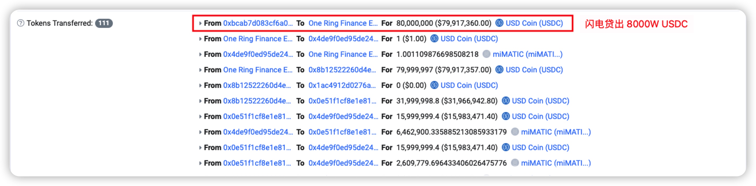The image size is (756, 186).
Task: Click amount 1 ($1.00)
Action: coord(411,39)
